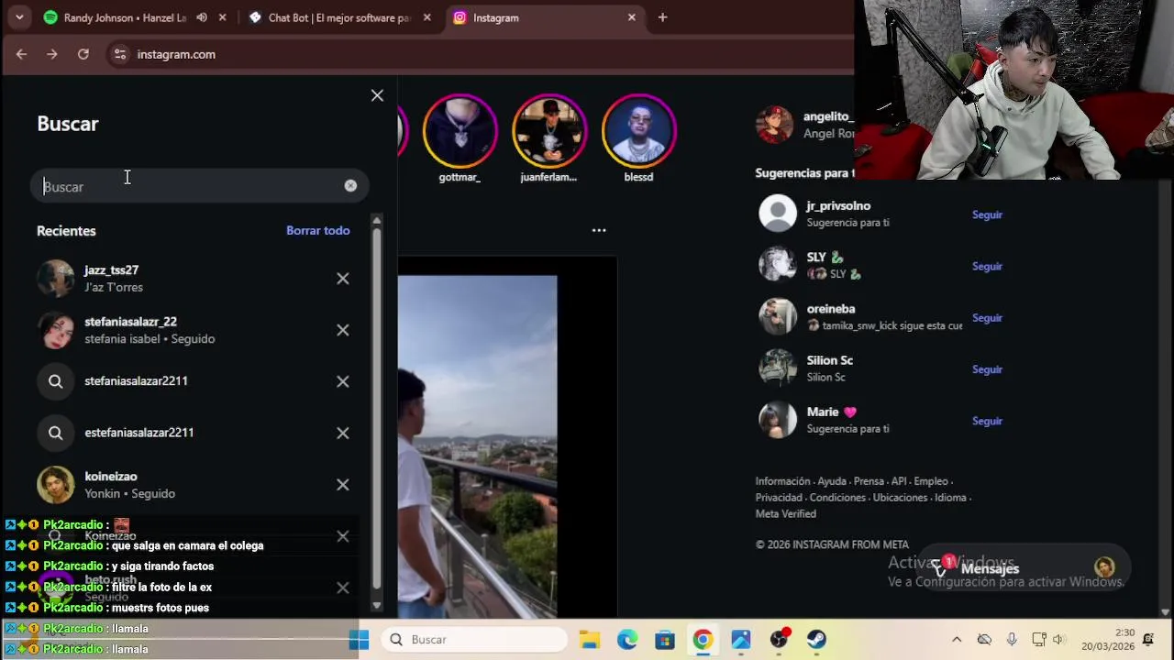Open jr_privsolno profile
The height and width of the screenshot is (660, 1174).
pyautogui.click(x=838, y=206)
